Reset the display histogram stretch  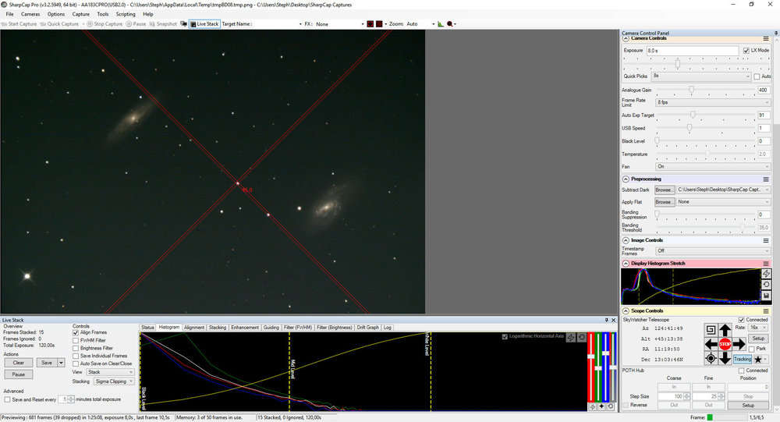[x=767, y=285]
